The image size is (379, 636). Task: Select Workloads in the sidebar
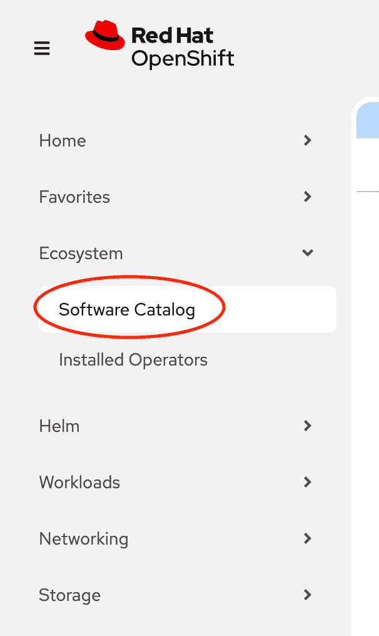click(79, 482)
